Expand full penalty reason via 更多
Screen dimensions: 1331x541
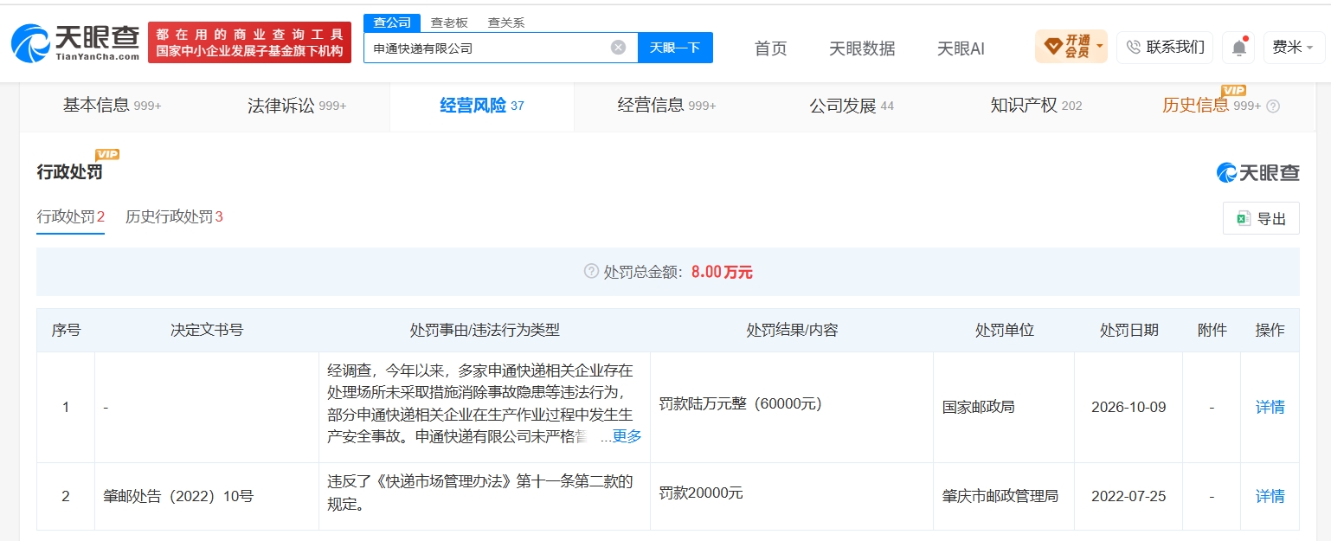coord(627,436)
